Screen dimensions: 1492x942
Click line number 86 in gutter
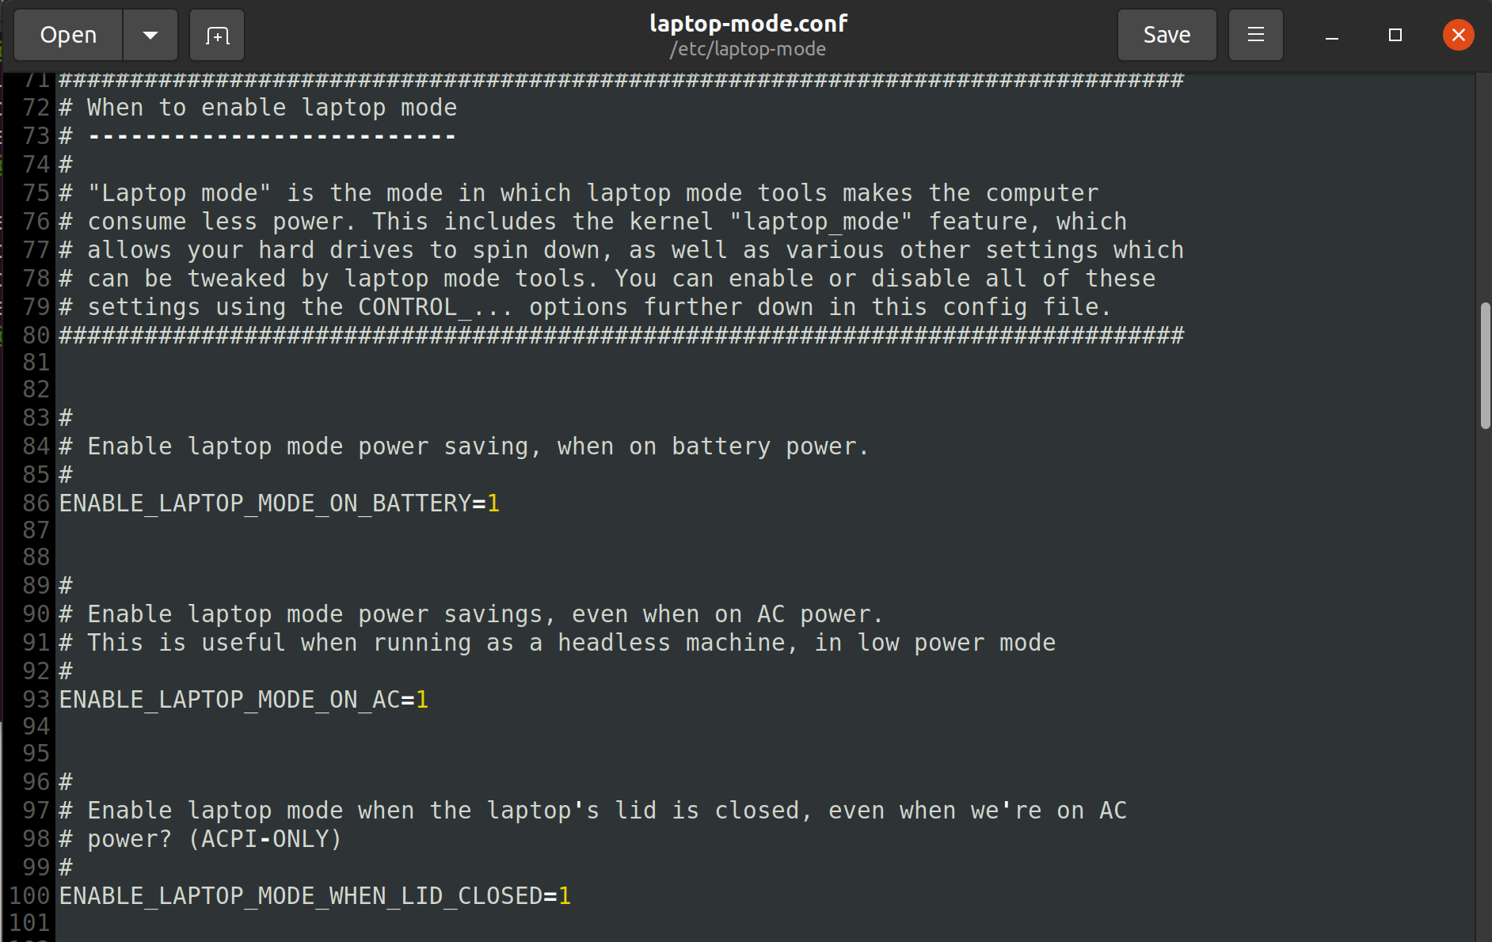[36, 503]
